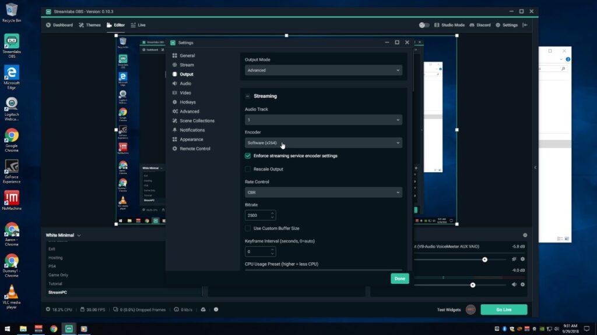Mute the VoiceMeeter AUX VAIO audio source
The width and height of the screenshot is (597, 335).
pyautogui.click(x=514, y=259)
